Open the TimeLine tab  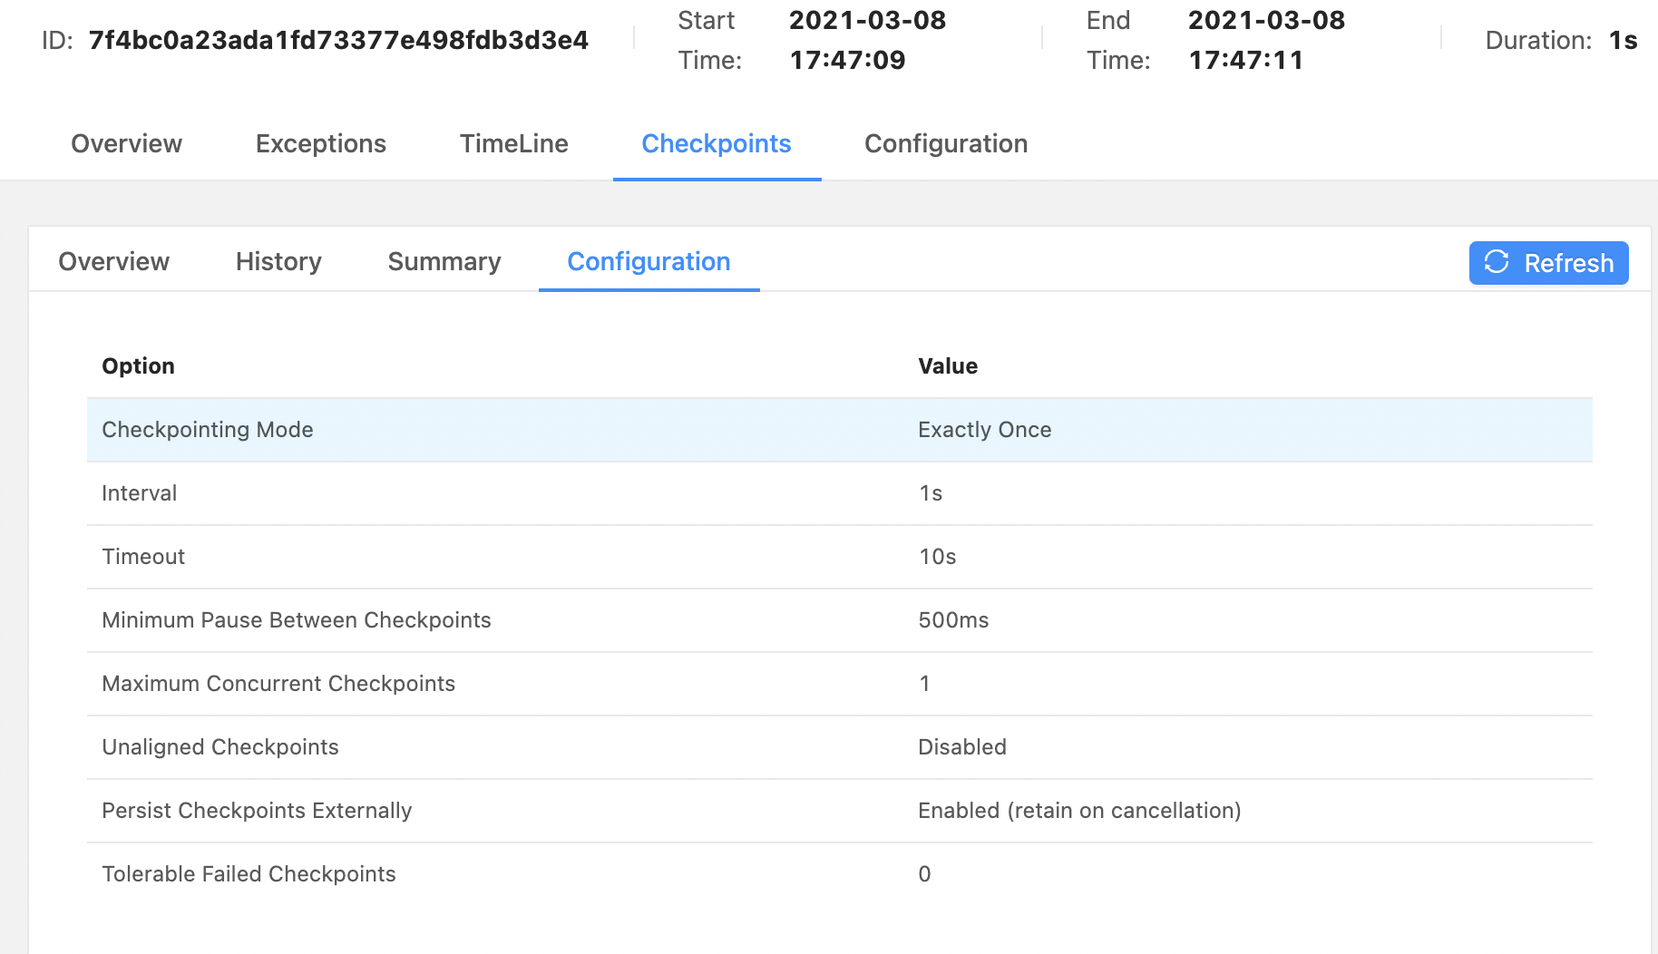(513, 144)
